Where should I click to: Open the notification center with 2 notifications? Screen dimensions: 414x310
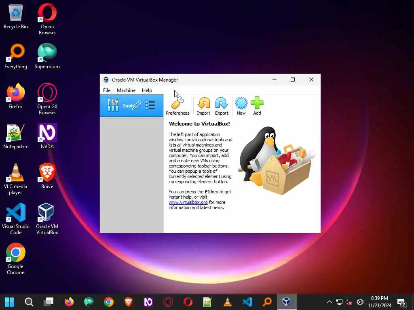click(x=401, y=302)
